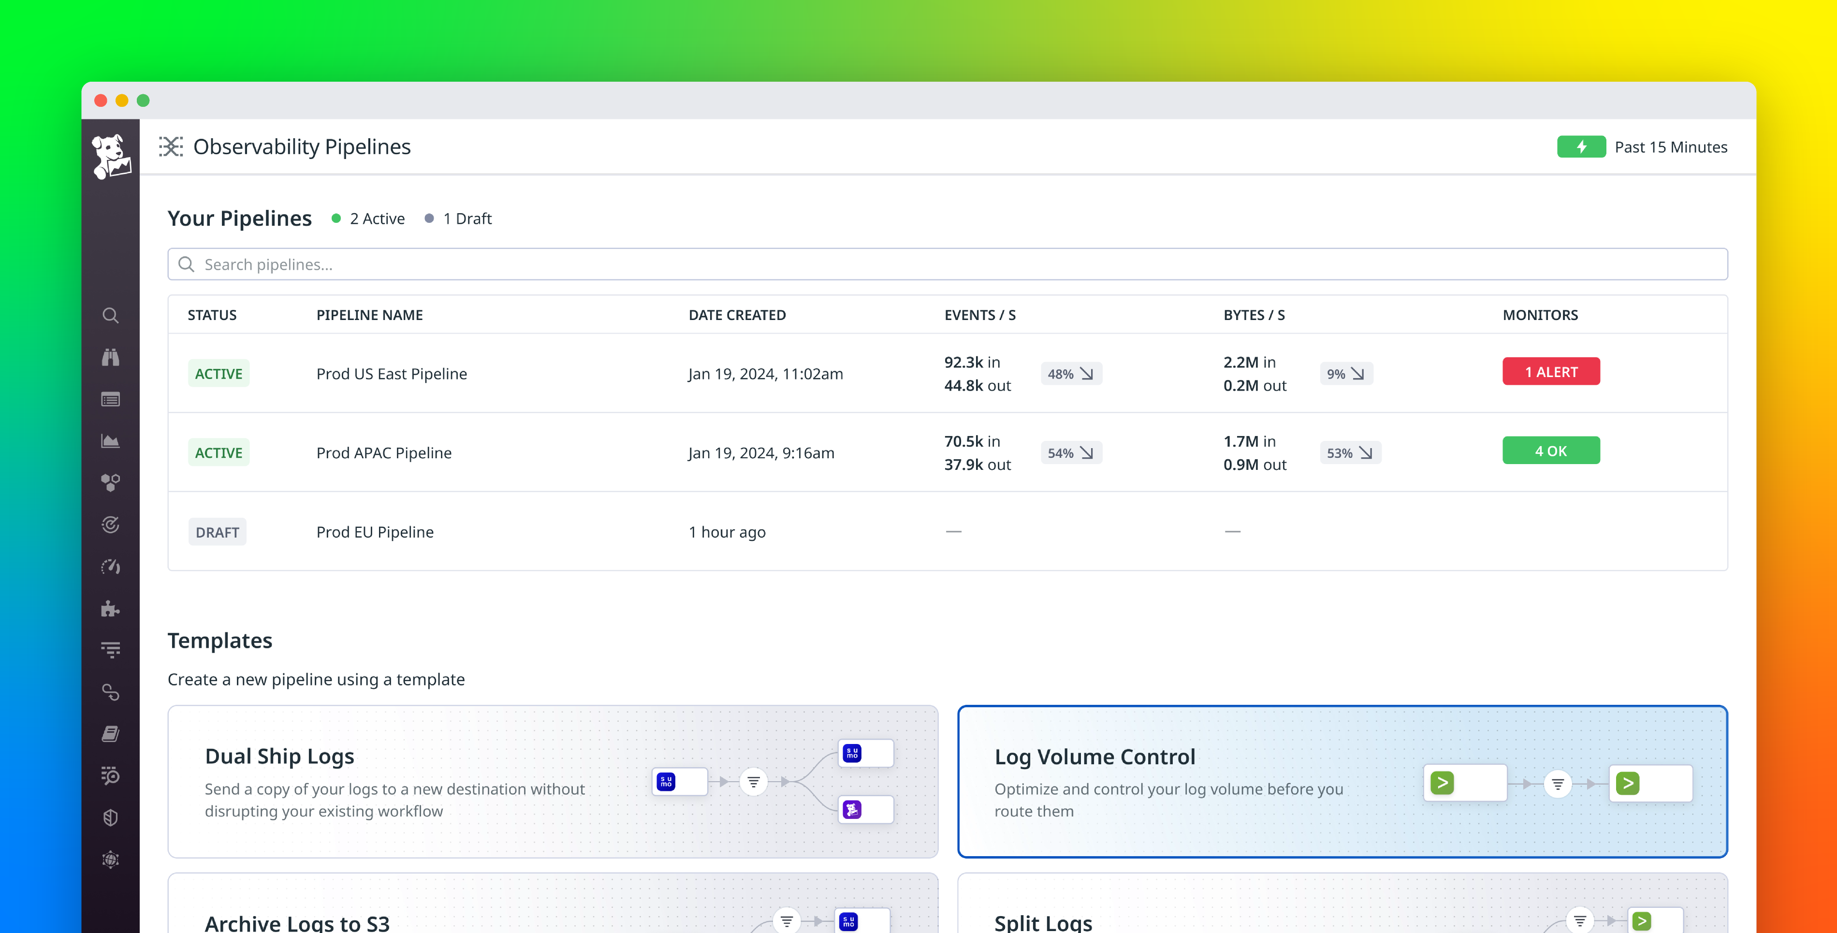Expand the 53% bytes trend for APAC Pipeline
The width and height of the screenshot is (1837, 933).
pyautogui.click(x=1350, y=452)
